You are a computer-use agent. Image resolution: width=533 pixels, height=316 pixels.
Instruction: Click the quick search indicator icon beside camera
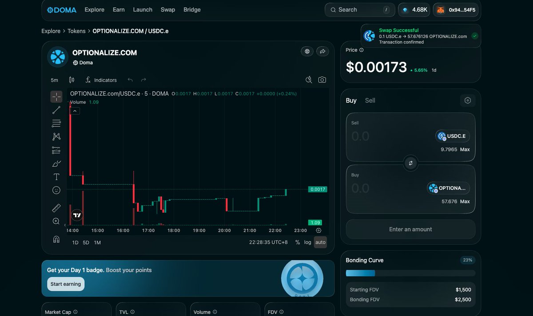tap(309, 80)
